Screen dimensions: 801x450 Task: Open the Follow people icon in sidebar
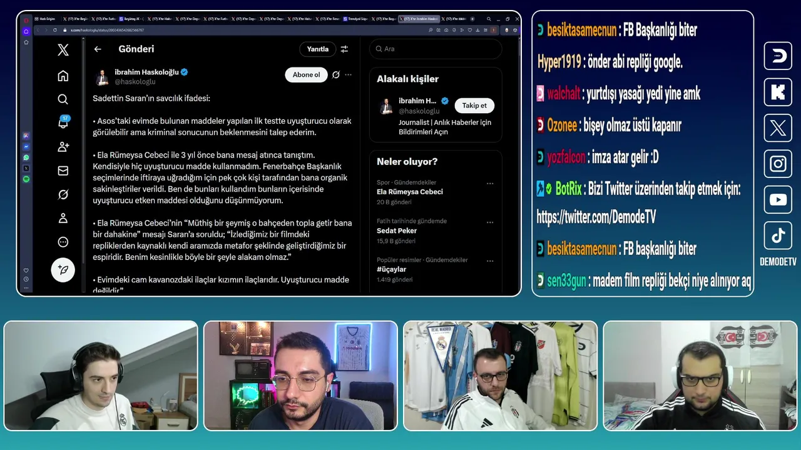coord(63,147)
